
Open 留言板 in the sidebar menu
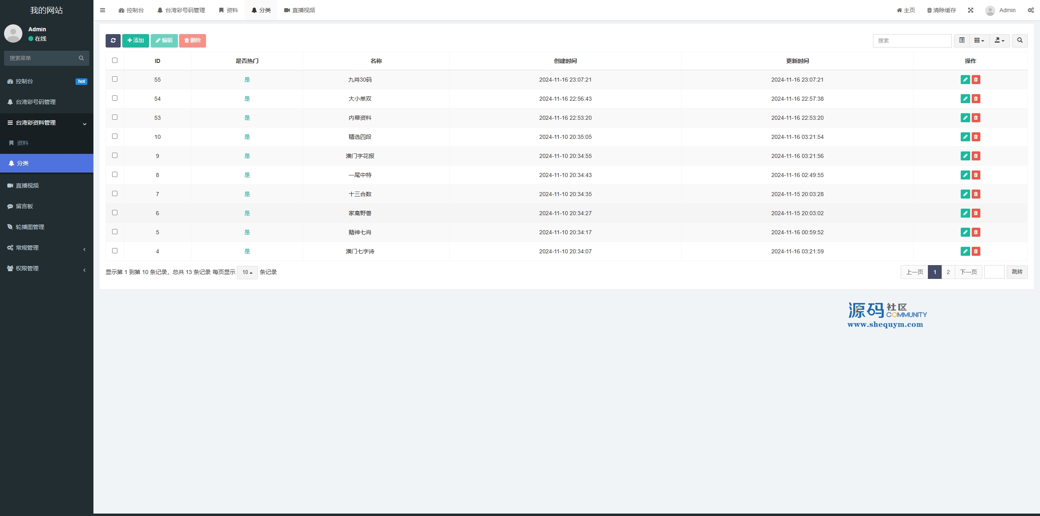tap(24, 206)
